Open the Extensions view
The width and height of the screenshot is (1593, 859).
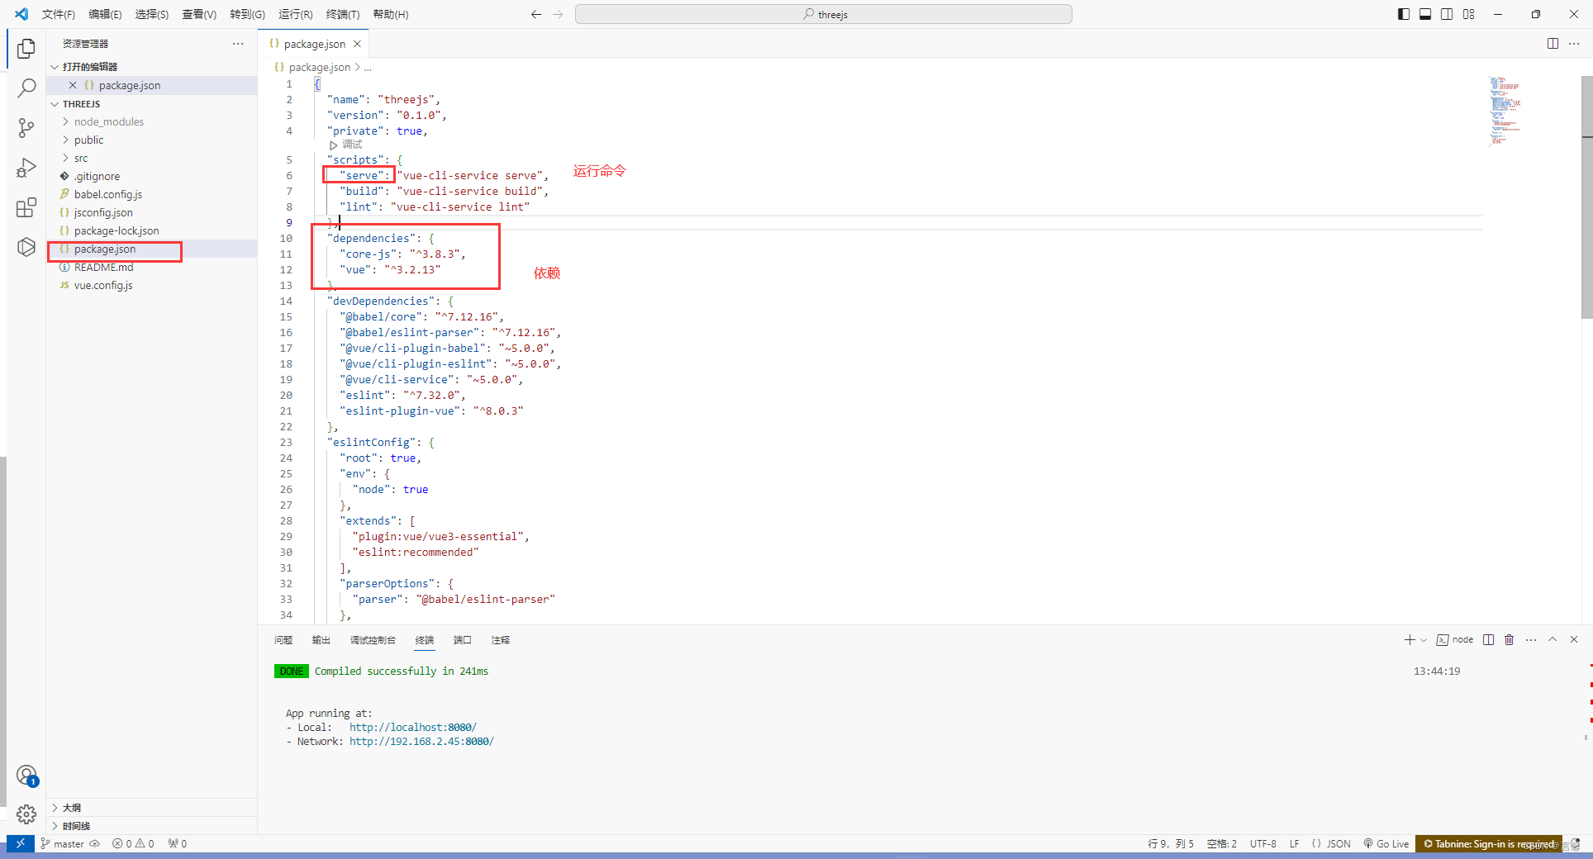pyautogui.click(x=26, y=207)
